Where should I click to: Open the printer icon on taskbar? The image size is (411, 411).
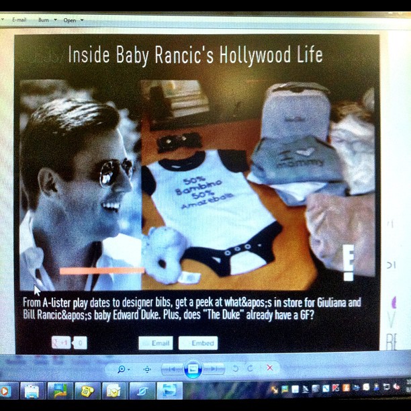pos(32,391)
